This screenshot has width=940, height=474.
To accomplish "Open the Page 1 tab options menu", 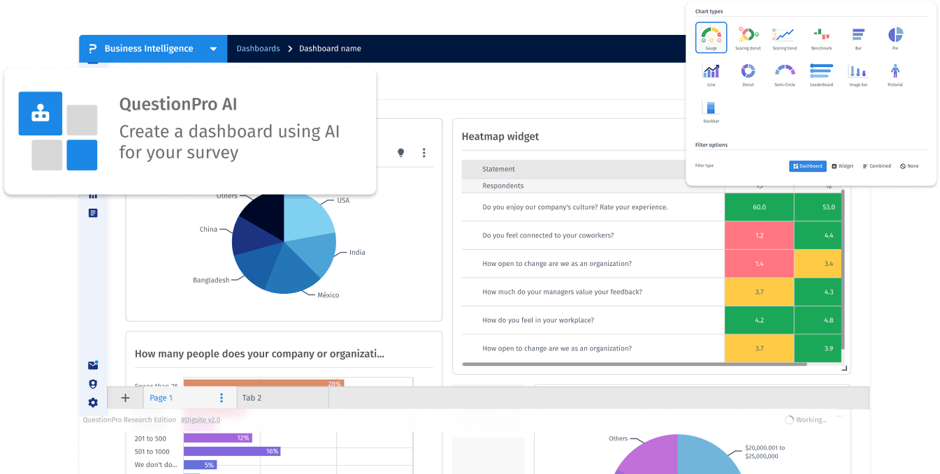I will 222,398.
